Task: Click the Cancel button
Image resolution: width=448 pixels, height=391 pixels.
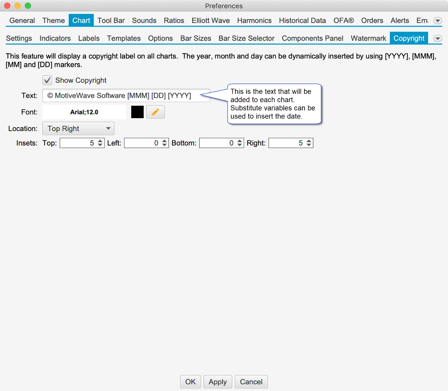Action: (251, 382)
